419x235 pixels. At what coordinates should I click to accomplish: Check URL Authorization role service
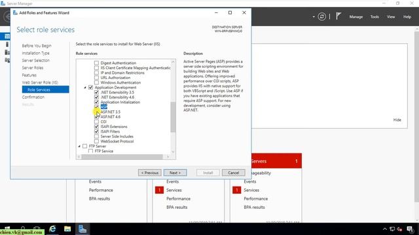pyautogui.click(x=96, y=78)
